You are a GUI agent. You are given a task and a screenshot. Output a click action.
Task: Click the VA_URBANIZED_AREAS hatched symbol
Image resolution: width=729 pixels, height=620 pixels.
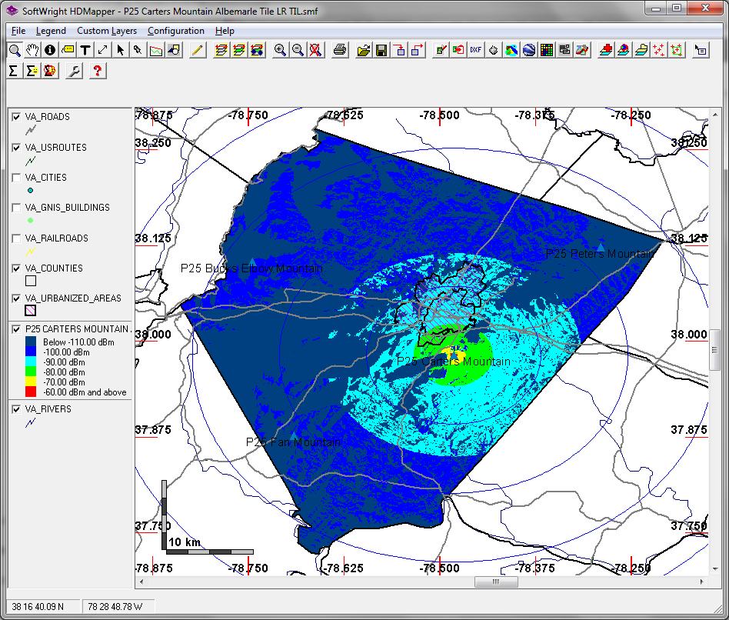31,311
